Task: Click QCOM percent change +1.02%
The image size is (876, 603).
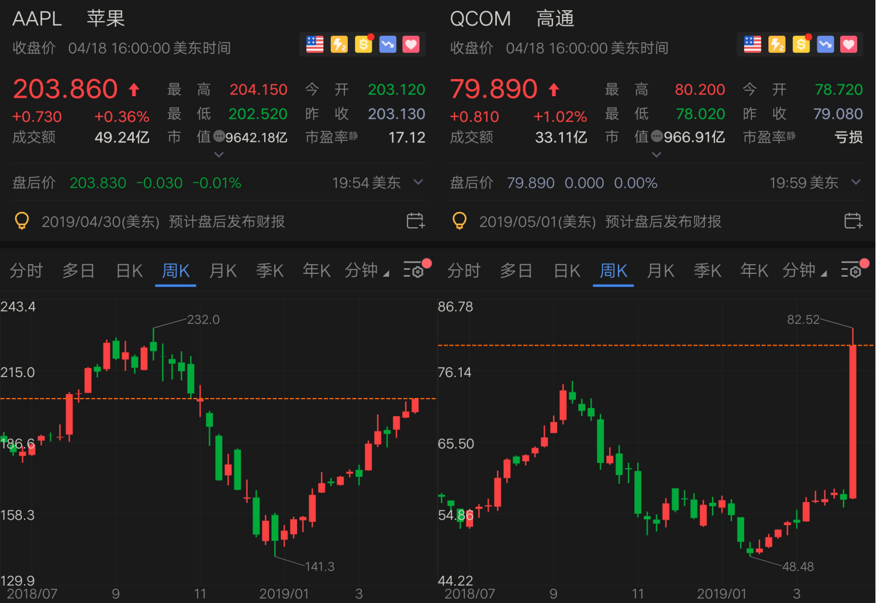Action: (x=560, y=117)
